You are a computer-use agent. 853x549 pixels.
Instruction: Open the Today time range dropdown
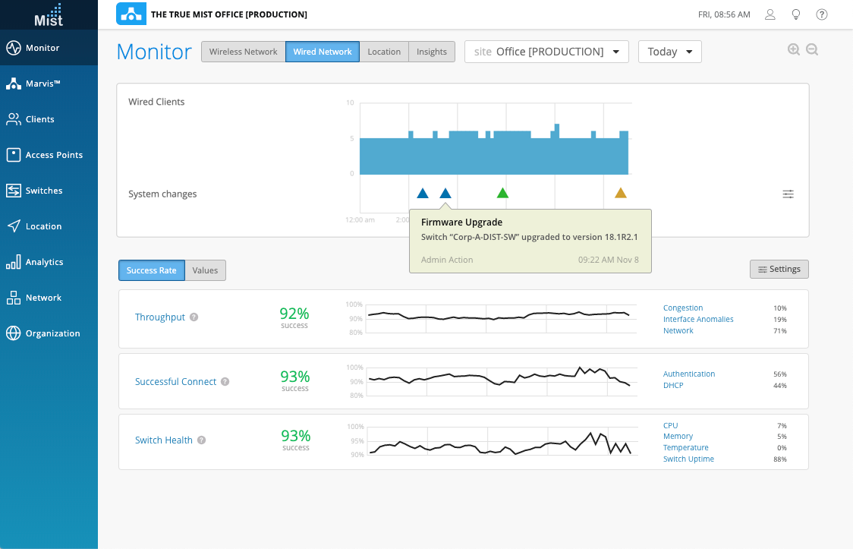(x=669, y=52)
